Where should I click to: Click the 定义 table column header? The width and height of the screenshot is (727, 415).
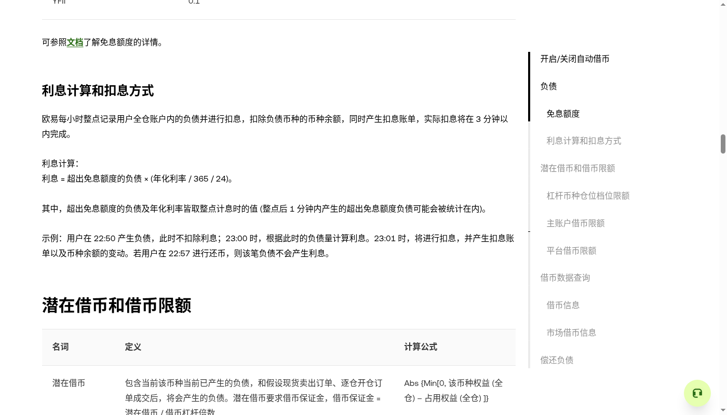pyautogui.click(x=133, y=347)
